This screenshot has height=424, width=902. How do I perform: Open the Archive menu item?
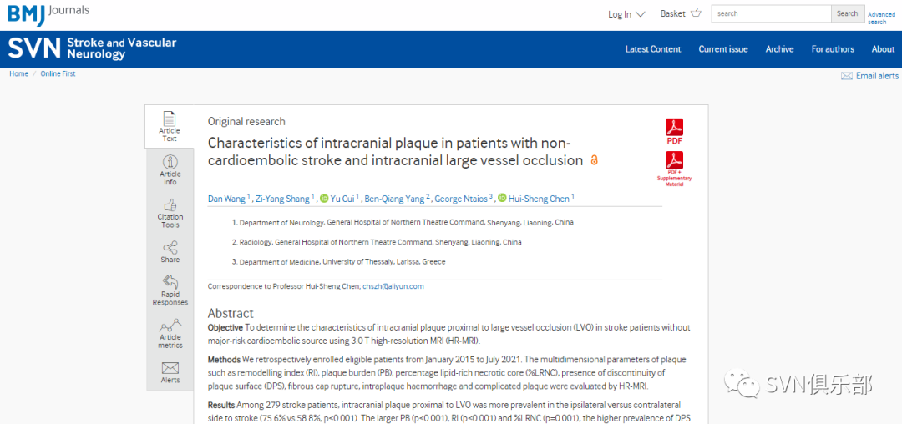click(x=779, y=49)
